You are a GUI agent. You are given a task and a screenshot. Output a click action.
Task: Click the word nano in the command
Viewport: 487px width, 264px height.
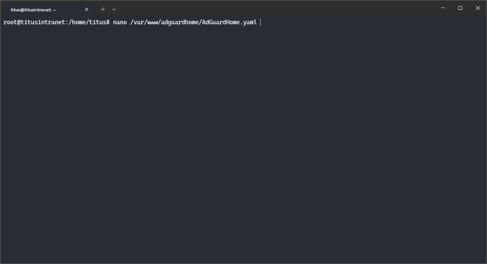pyautogui.click(x=120, y=22)
